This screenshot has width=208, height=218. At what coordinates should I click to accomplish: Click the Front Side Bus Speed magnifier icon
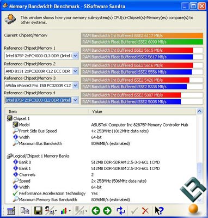16,131
